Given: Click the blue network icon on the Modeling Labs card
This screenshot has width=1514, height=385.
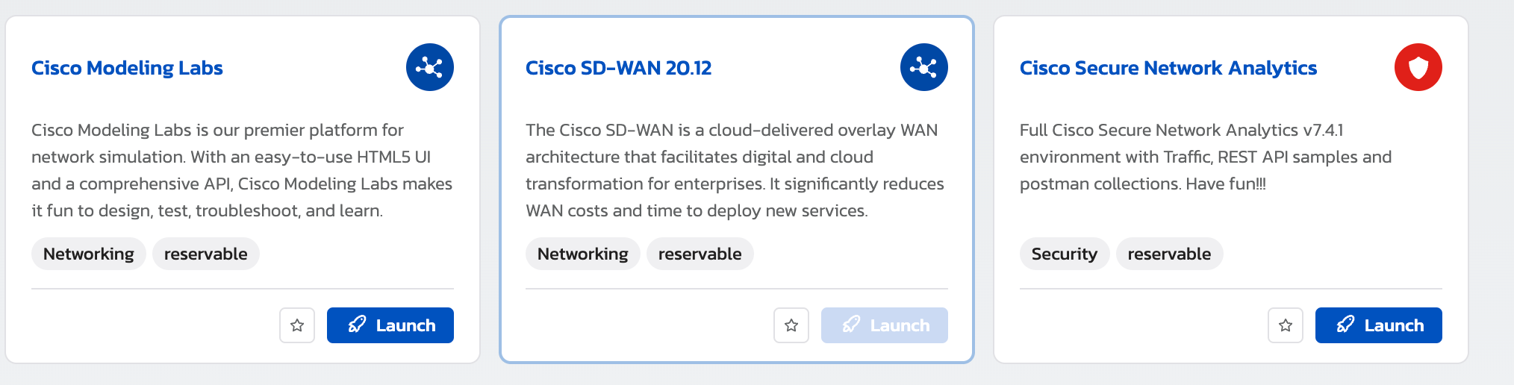Looking at the screenshot, I should point(430,67).
